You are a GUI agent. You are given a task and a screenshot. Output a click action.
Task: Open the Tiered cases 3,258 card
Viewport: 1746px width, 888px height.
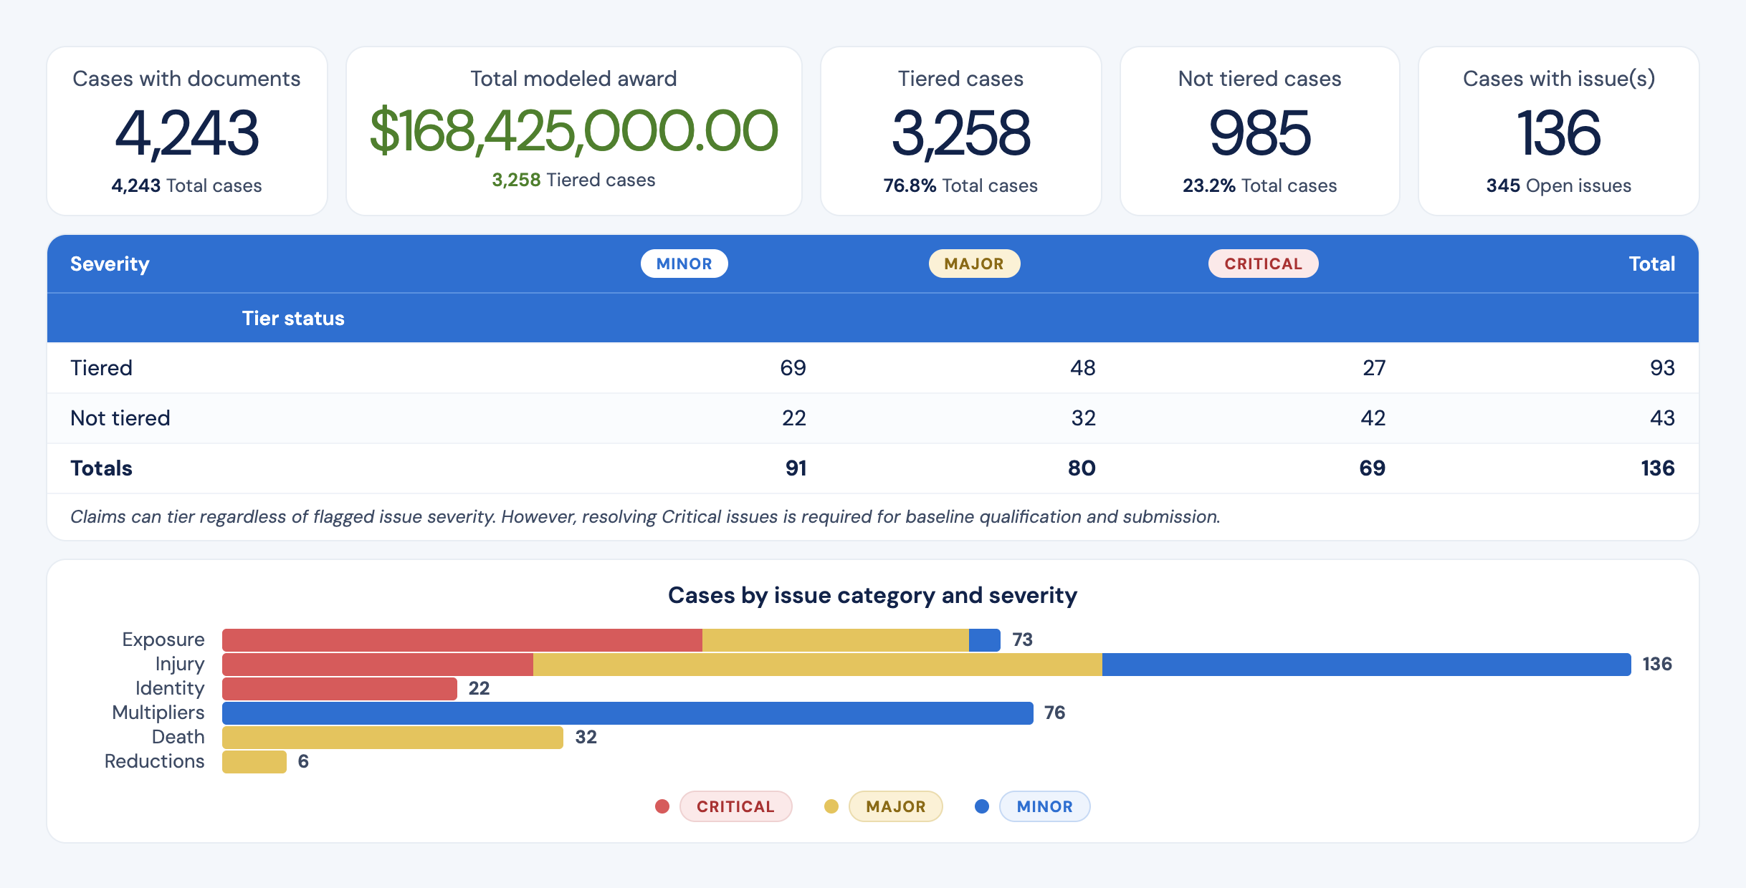[x=960, y=131]
